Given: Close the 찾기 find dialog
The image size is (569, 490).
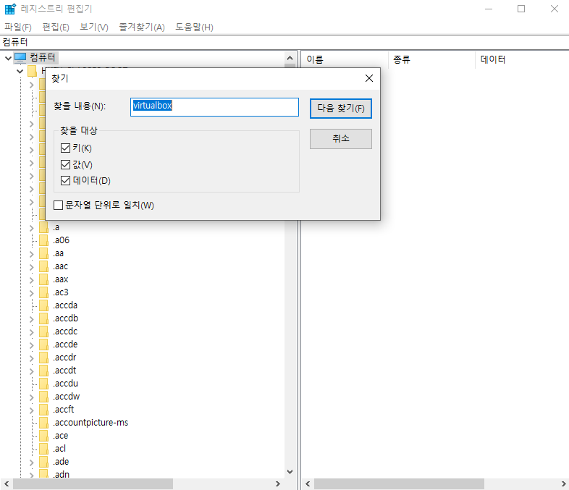Looking at the screenshot, I should [369, 78].
